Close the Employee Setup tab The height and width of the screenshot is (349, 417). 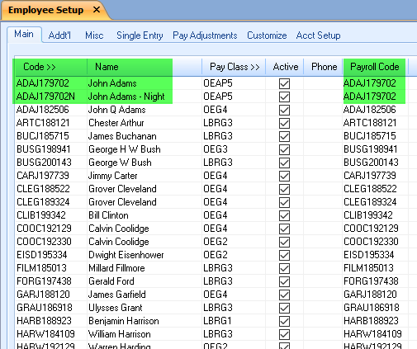coord(97,10)
